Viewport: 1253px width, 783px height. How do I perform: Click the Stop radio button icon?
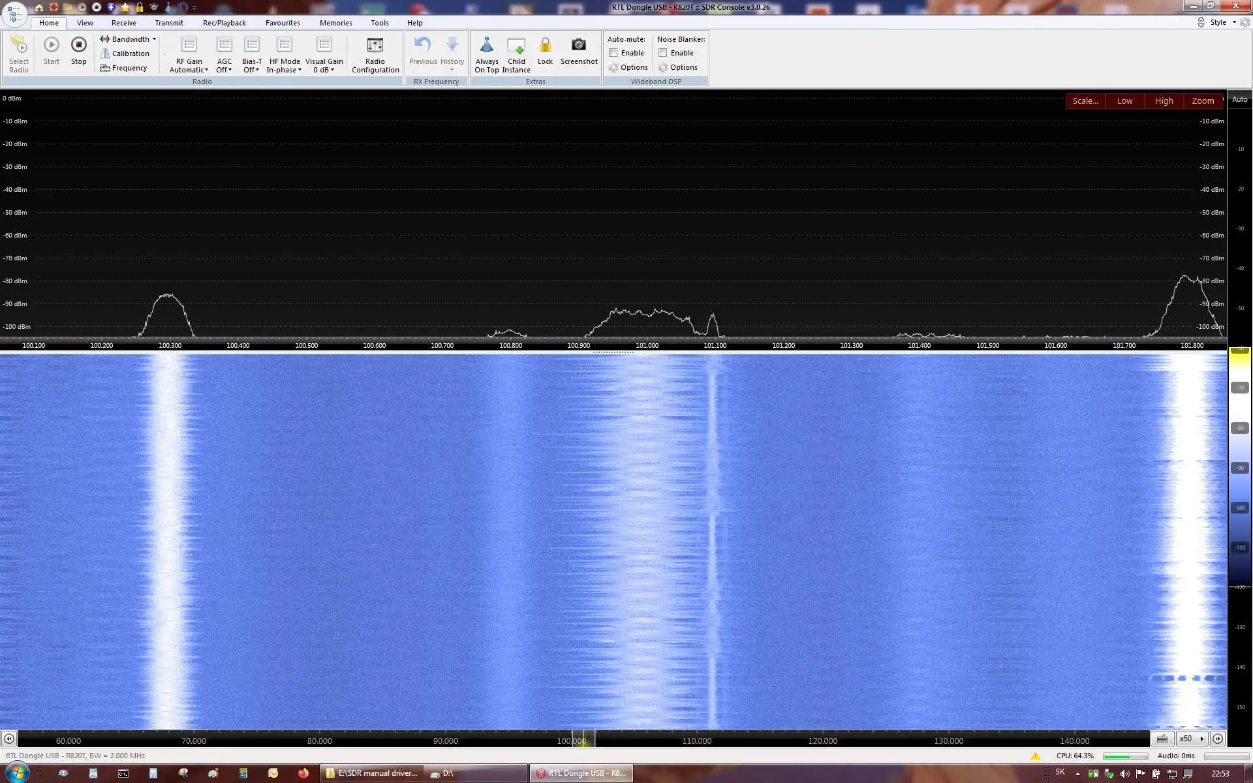[x=78, y=46]
